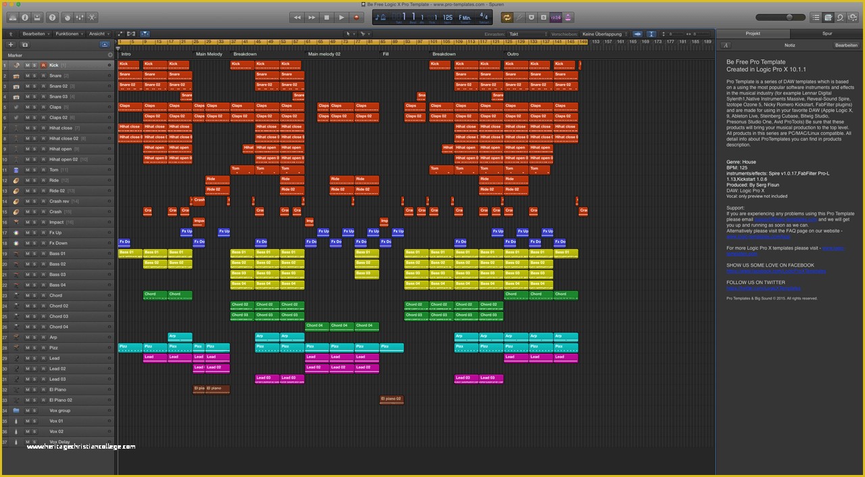Mute the Claps track
Viewport: 865px width, 477px height.
click(28, 107)
